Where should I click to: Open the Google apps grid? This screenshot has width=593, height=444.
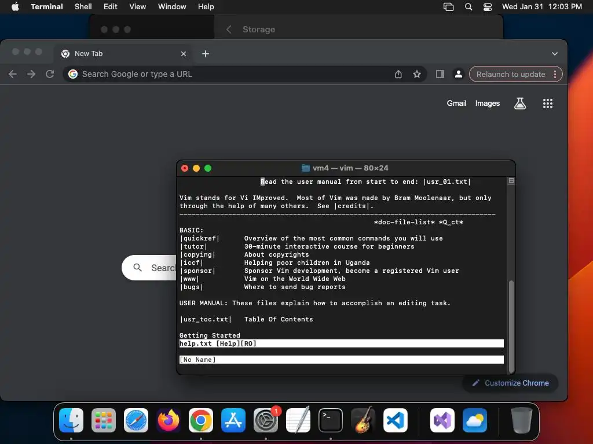pos(548,103)
